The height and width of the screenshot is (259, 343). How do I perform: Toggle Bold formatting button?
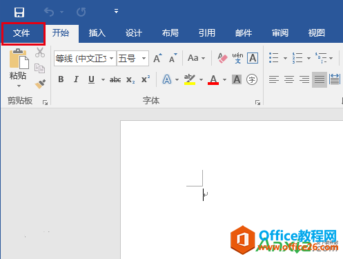click(61, 79)
